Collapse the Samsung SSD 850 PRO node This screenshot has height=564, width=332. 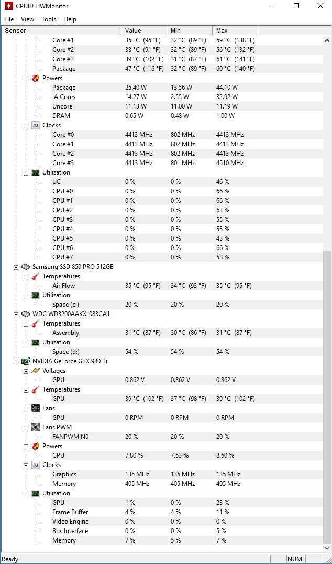tap(16, 267)
